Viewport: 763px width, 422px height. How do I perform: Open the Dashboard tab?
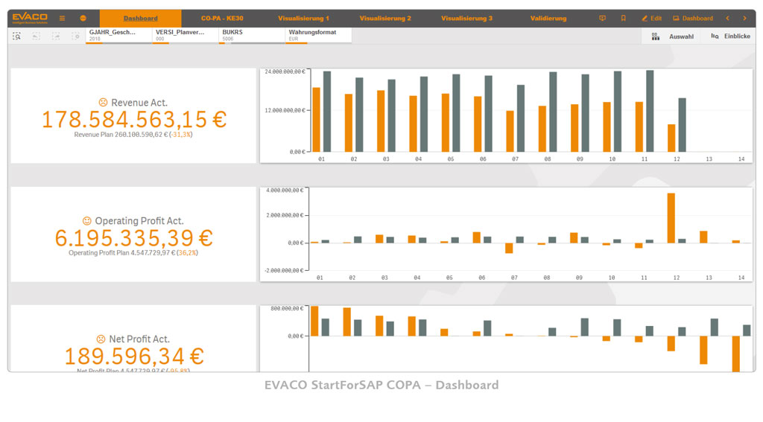coord(141,19)
